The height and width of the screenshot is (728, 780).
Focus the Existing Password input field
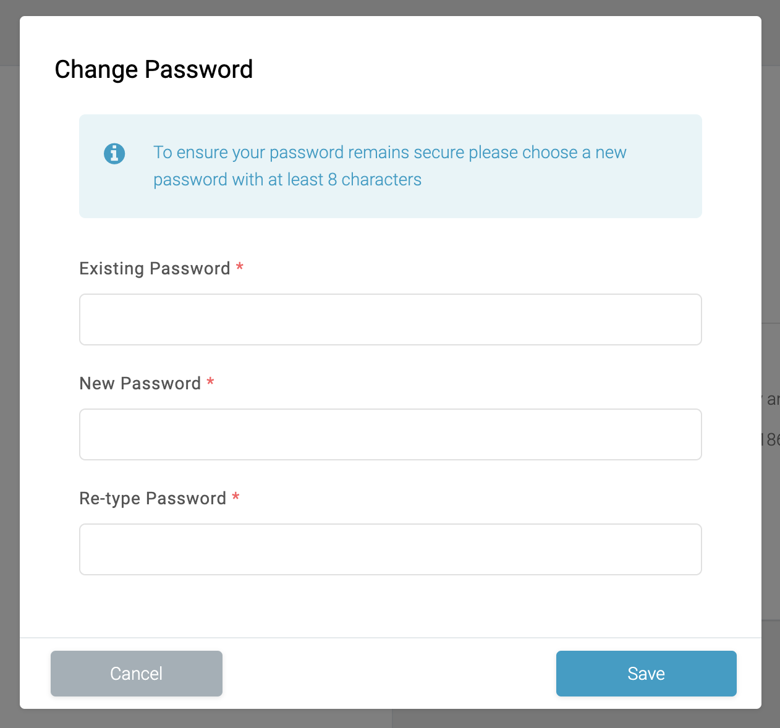click(390, 320)
